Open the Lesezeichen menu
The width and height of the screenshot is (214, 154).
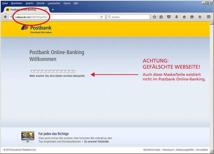[x=54, y=3]
